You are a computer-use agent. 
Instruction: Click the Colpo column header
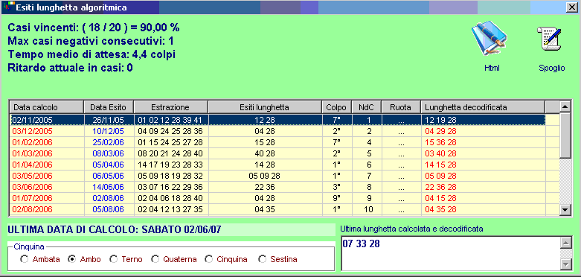336,107
